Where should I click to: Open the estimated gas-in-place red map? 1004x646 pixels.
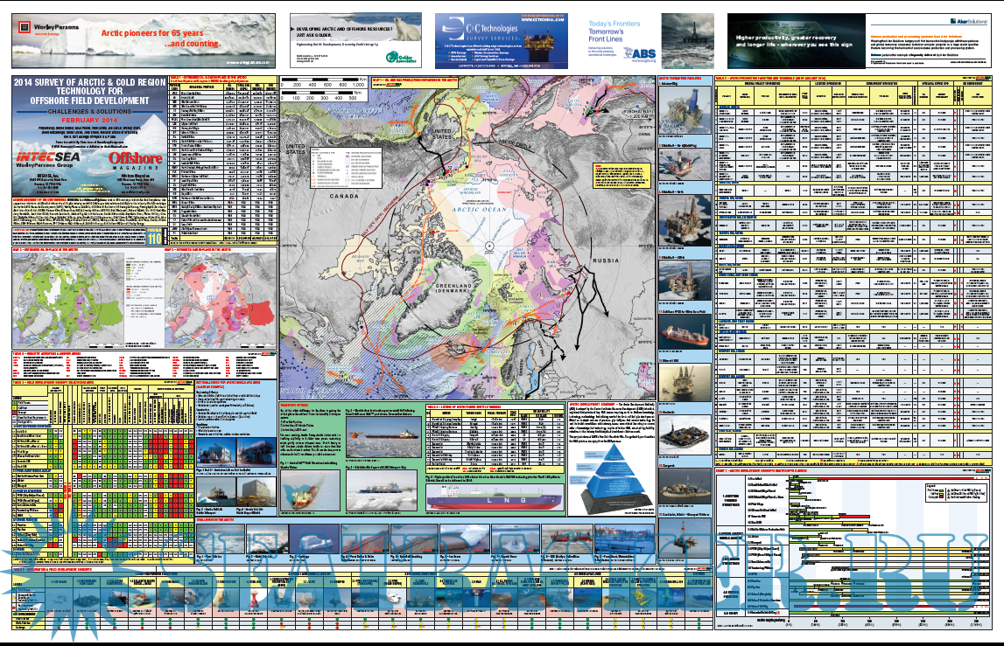point(223,302)
